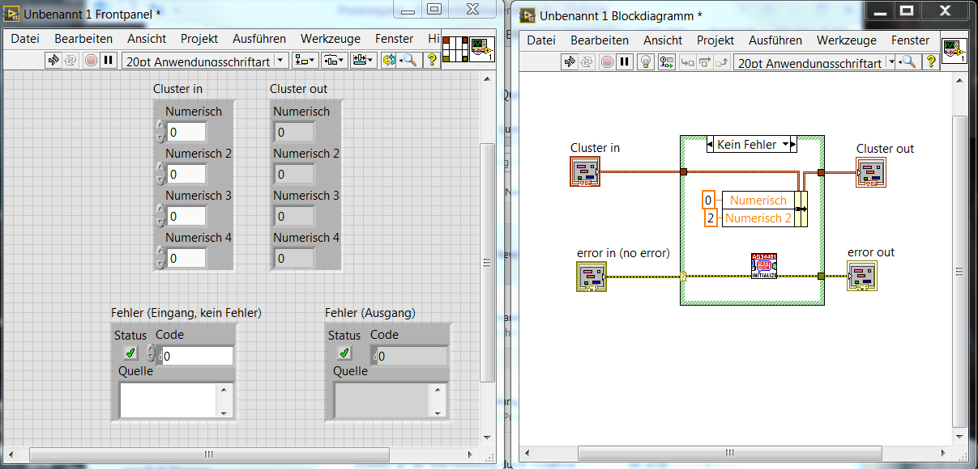Viewport: 978px width, 469px height.
Task: Click Blockdiagramm vertical scrollbar
Action: 959,271
